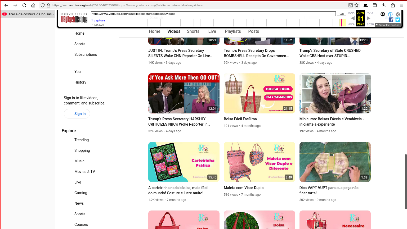Viewport: 407px width, 229px height.
Task: Open the Playlists tab
Action: [x=233, y=31]
